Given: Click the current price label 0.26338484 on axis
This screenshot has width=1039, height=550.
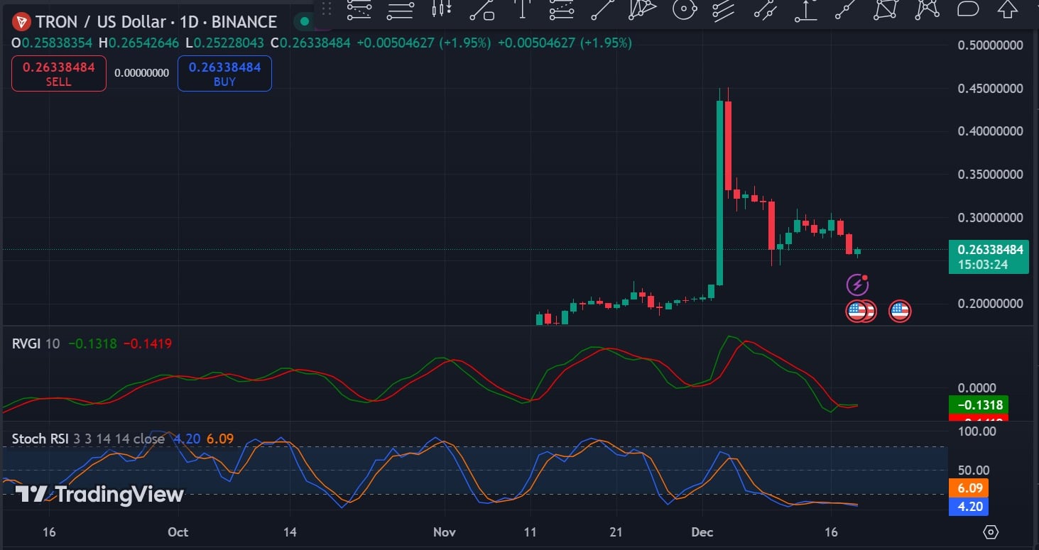Looking at the screenshot, I should [989, 250].
